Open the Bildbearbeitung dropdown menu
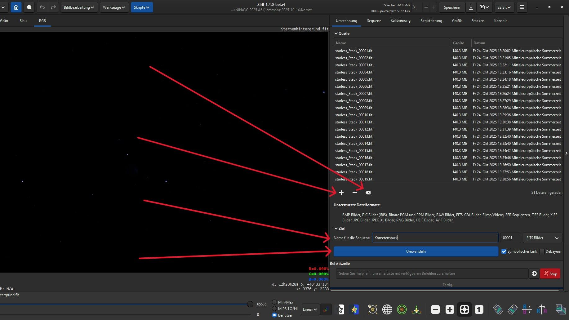 point(79,7)
